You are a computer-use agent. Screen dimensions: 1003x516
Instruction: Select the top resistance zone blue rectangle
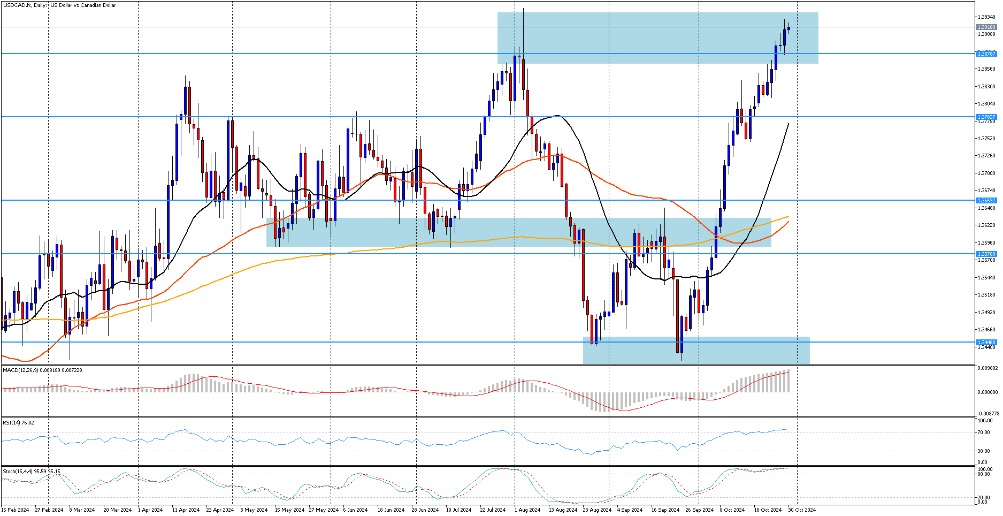(657, 38)
